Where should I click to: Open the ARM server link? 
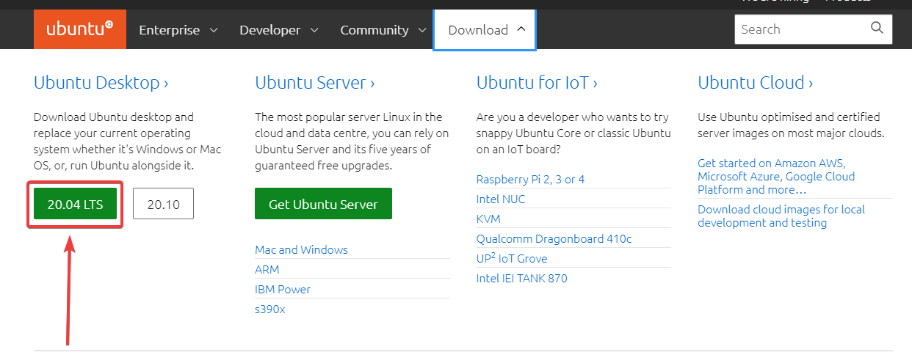point(267,269)
